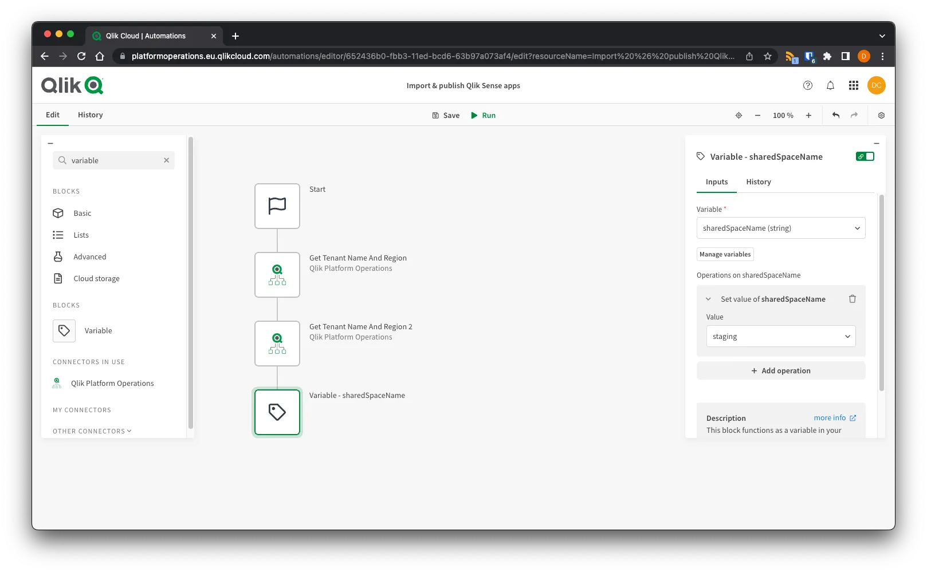
Task: Disable the link toggle on the Variable block
Action: point(865,156)
